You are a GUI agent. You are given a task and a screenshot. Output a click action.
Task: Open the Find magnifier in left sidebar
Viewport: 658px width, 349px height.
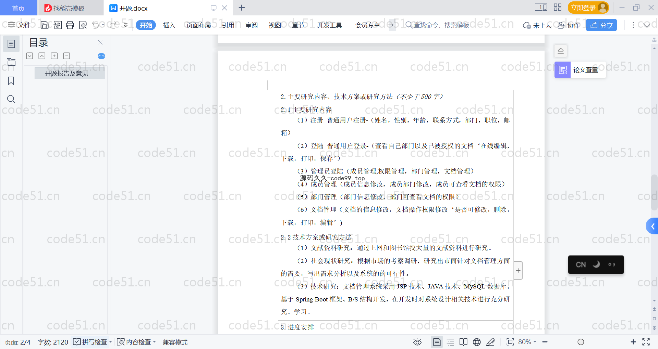11,99
